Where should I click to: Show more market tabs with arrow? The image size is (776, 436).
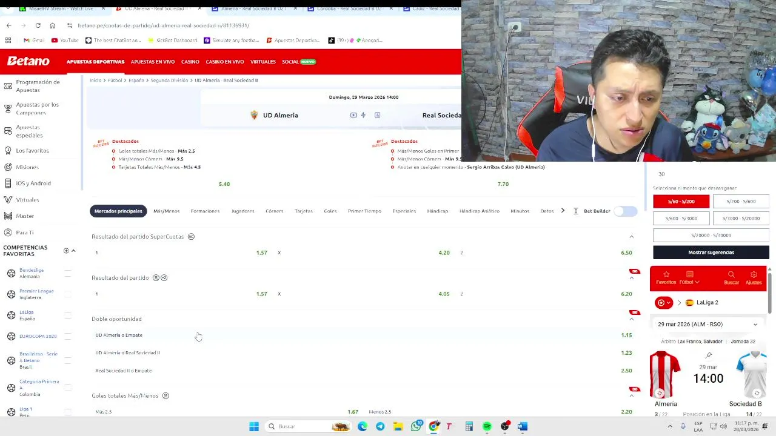(563, 211)
